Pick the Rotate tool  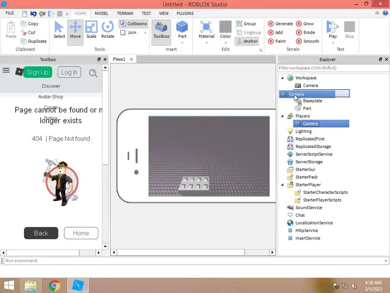click(x=108, y=30)
